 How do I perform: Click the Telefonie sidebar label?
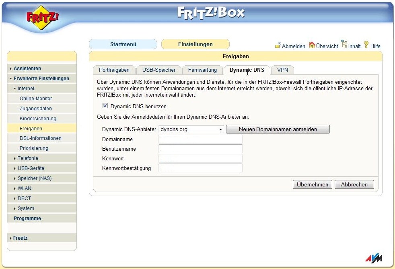tap(28, 158)
